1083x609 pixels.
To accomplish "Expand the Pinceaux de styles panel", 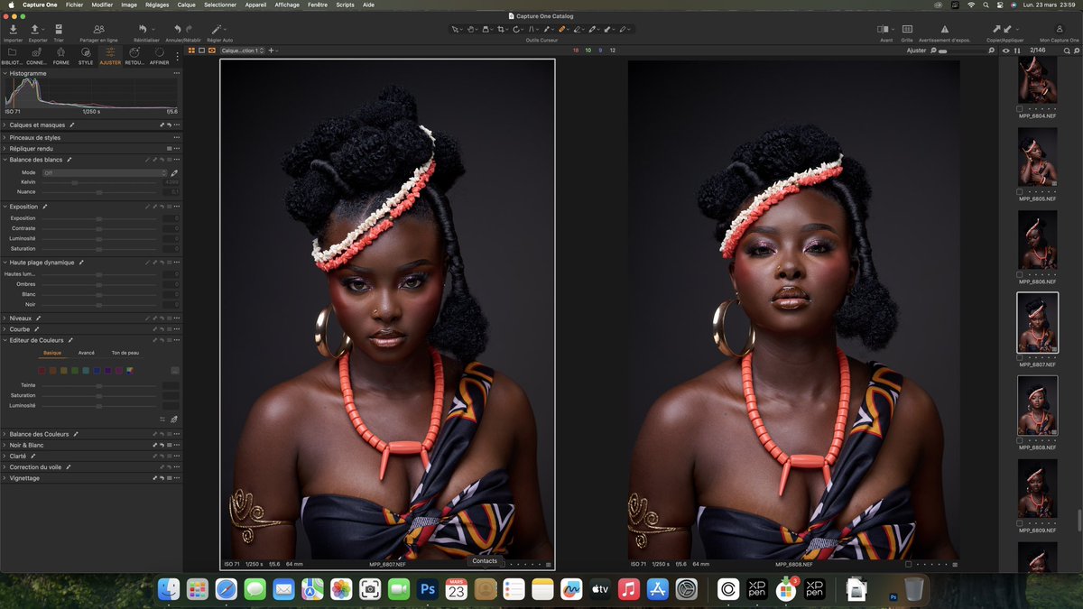I will (5, 137).
